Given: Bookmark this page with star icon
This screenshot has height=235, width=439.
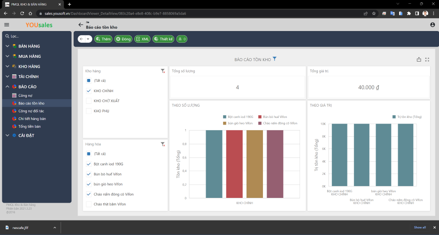Looking at the screenshot, I should [374, 14].
